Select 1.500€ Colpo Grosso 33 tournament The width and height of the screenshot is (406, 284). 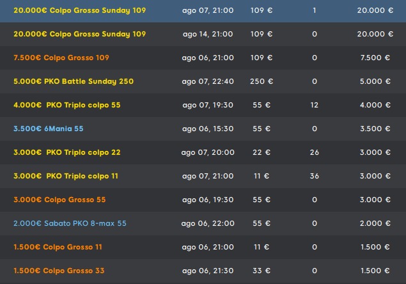203,271
